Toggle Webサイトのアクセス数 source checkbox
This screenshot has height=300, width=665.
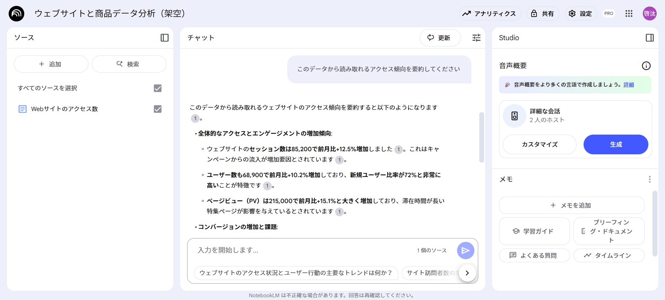tap(158, 109)
